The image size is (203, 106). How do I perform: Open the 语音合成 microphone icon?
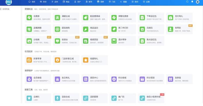pos(57,98)
